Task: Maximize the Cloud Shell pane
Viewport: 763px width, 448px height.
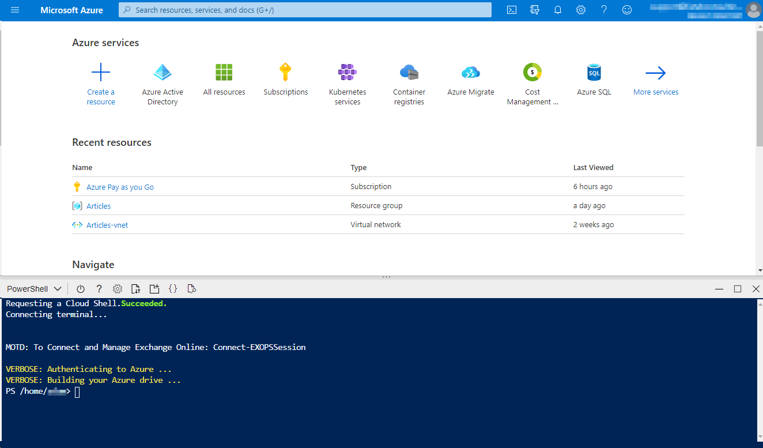Action: click(738, 289)
